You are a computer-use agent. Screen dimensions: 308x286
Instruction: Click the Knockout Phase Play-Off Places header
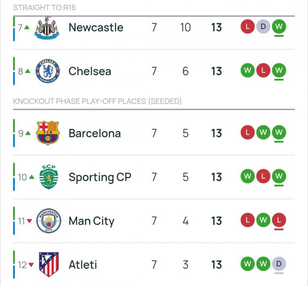pos(97,101)
